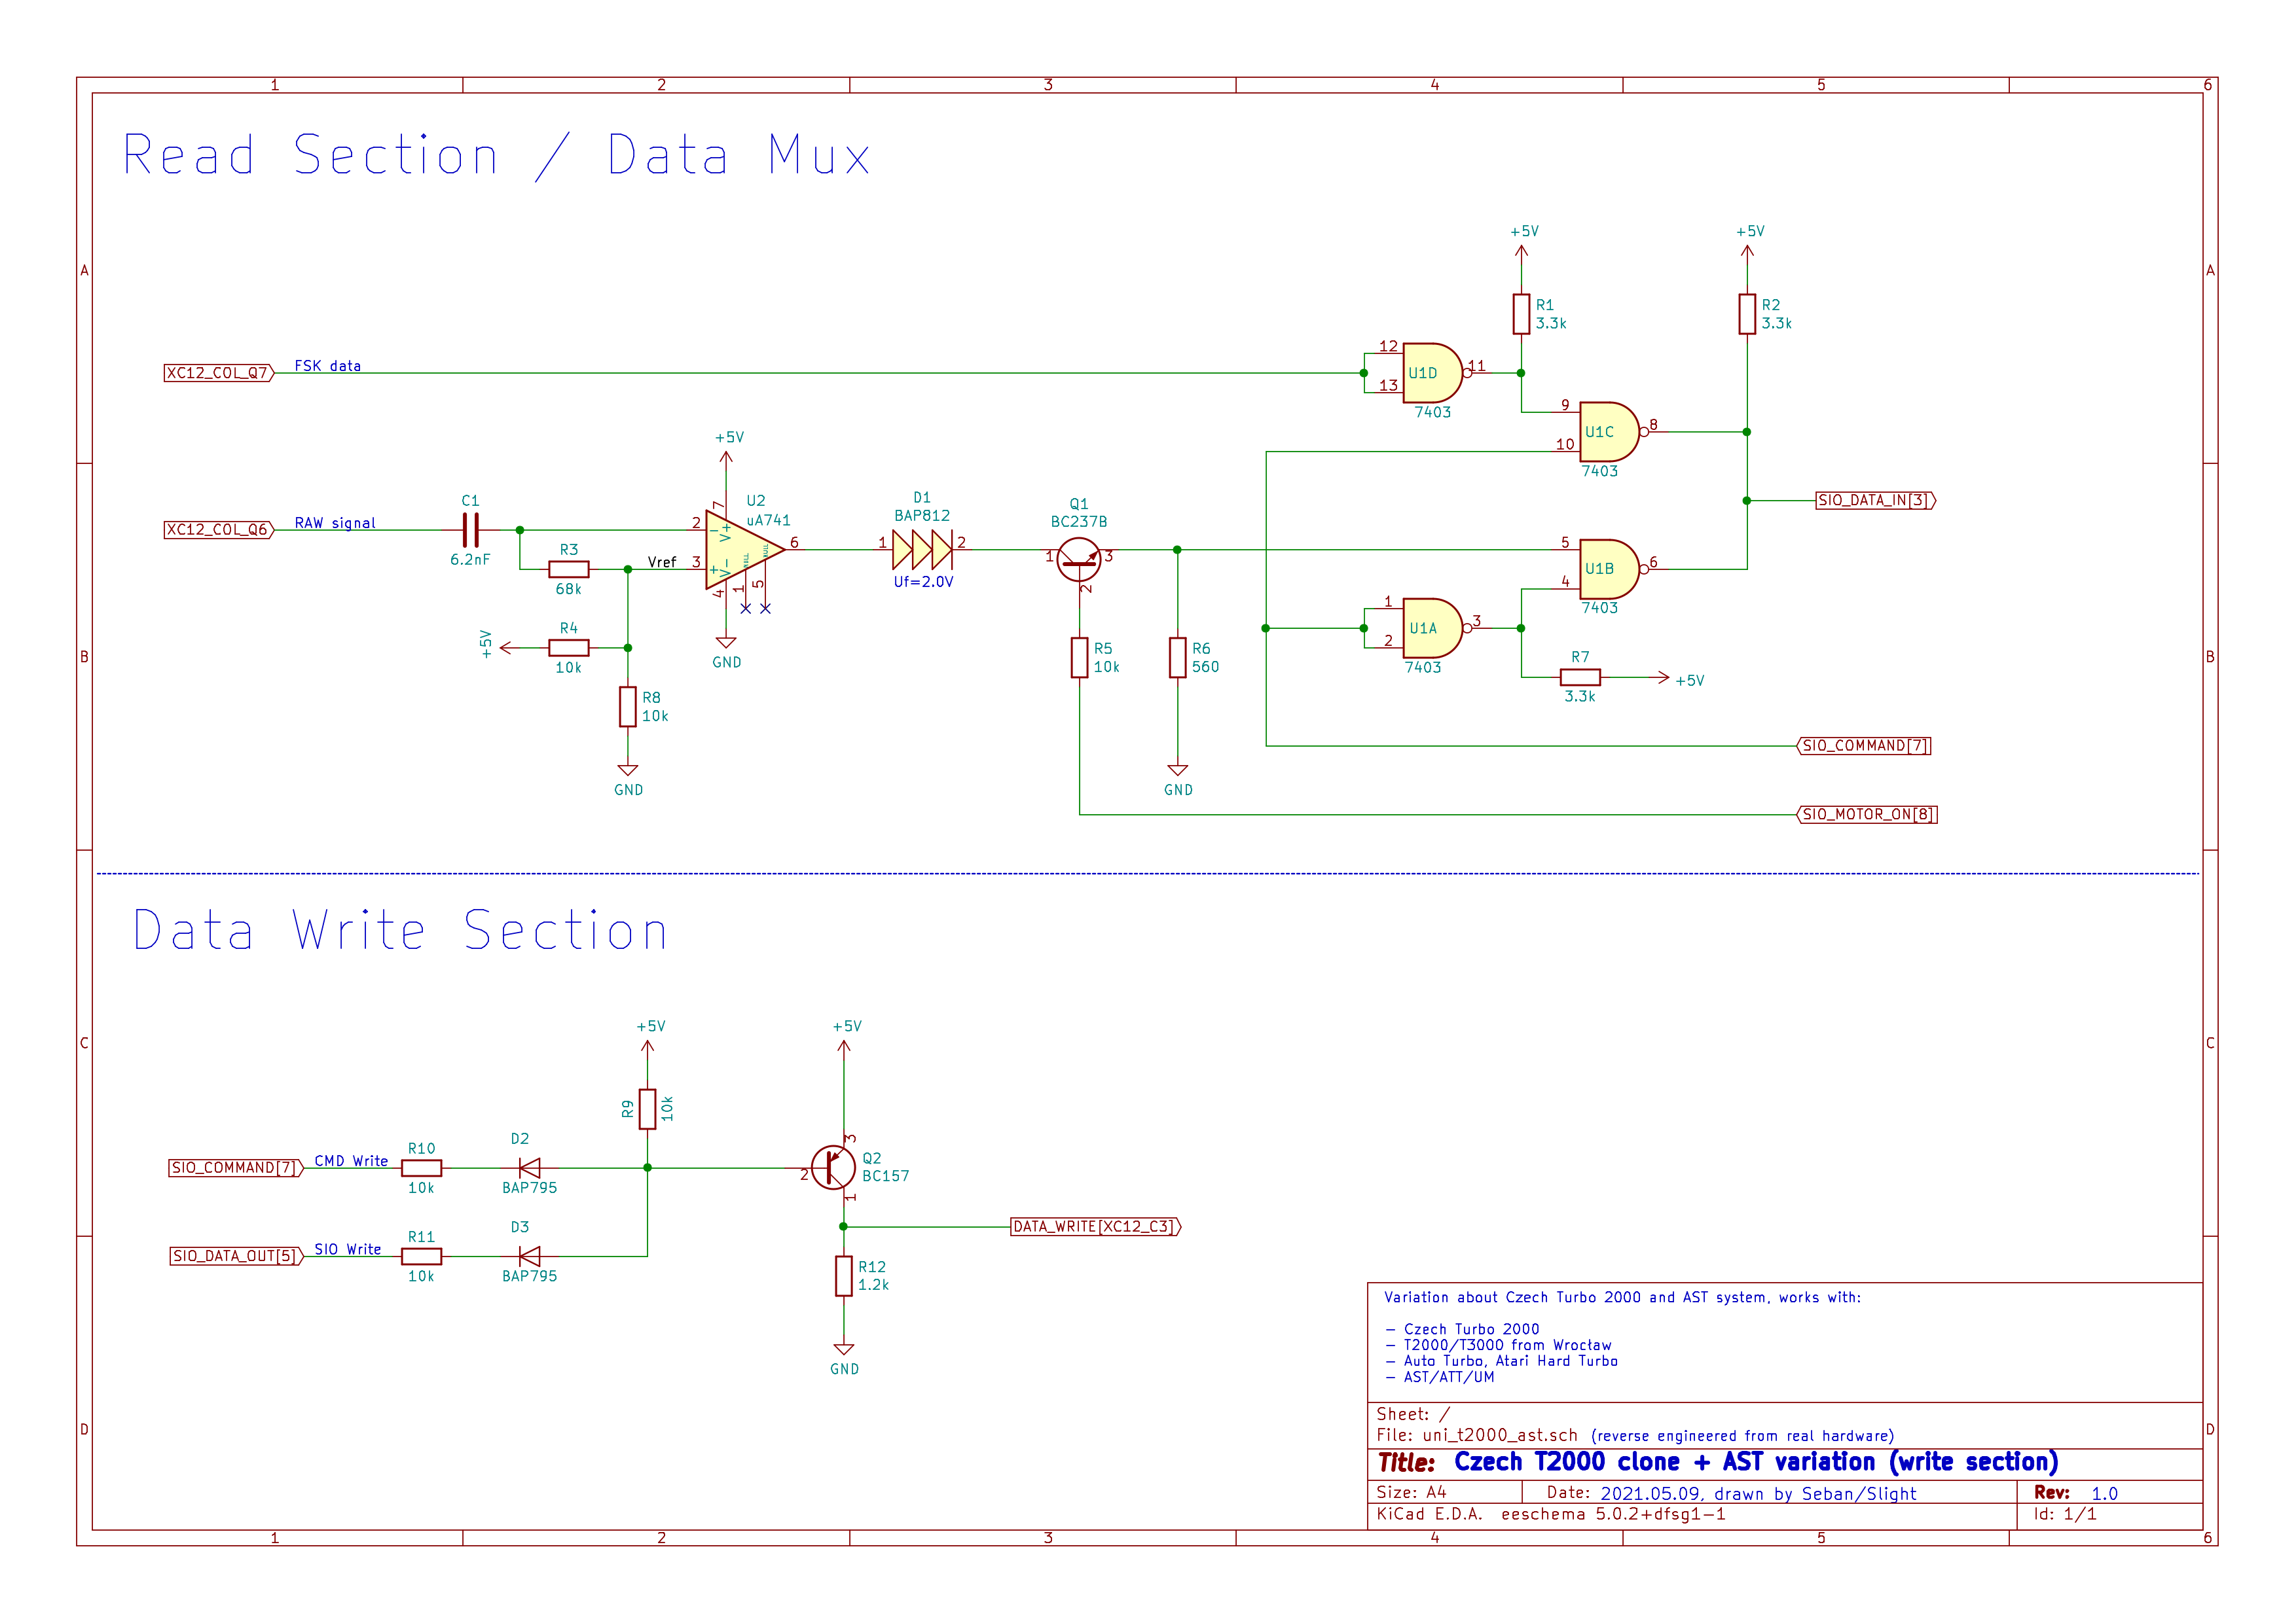Screen dimensions: 2296x1623
Task: Click the DATA_WRITE[XC12_C3] label
Action: click(x=1096, y=1226)
